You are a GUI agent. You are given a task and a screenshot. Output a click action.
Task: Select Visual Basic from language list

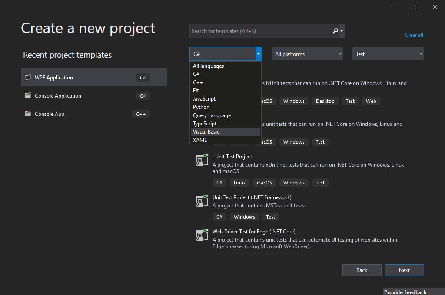click(x=206, y=132)
